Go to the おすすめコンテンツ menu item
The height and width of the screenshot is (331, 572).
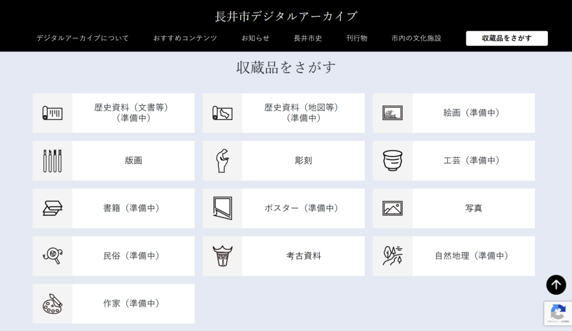(185, 39)
